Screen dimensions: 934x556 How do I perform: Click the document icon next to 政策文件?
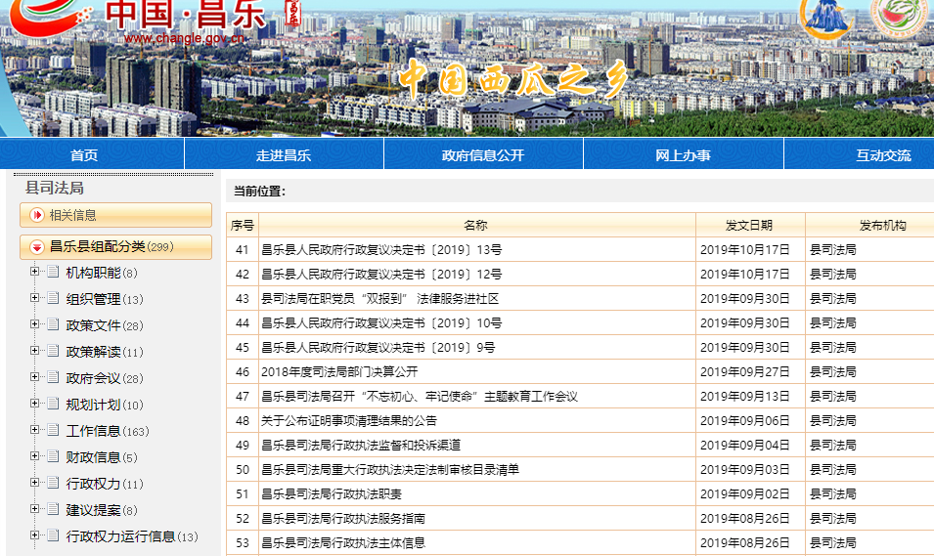point(53,324)
